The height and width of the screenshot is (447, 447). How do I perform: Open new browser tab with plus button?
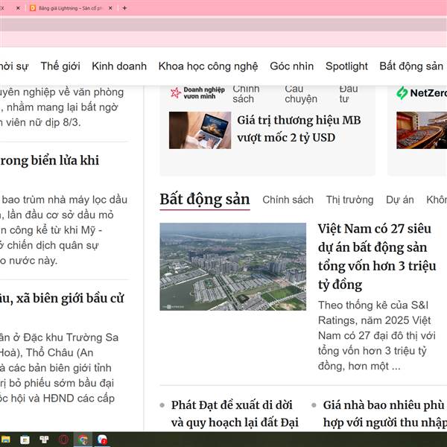(x=124, y=8)
